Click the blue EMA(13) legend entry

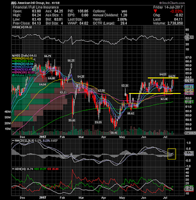23,67
